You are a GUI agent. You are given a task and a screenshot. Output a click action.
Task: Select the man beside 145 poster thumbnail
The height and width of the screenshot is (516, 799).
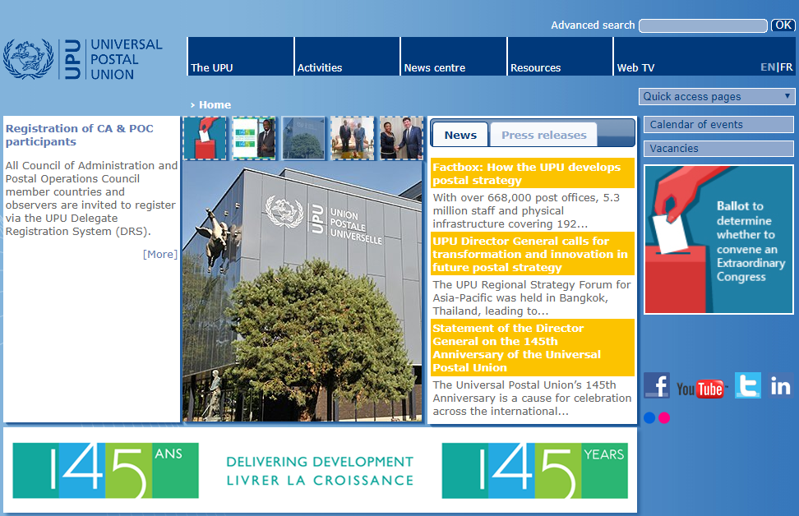click(x=254, y=138)
